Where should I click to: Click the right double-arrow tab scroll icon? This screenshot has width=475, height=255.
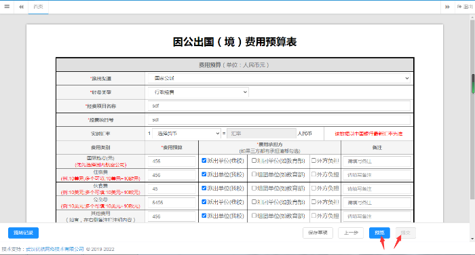click(x=447, y=7)
